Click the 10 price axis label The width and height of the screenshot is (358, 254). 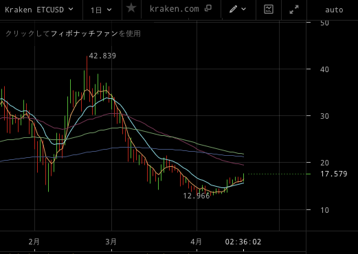tap(324, 210)
